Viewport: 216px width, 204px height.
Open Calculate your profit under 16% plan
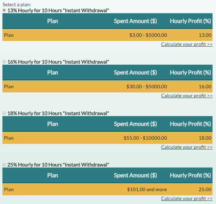[187, 96]
